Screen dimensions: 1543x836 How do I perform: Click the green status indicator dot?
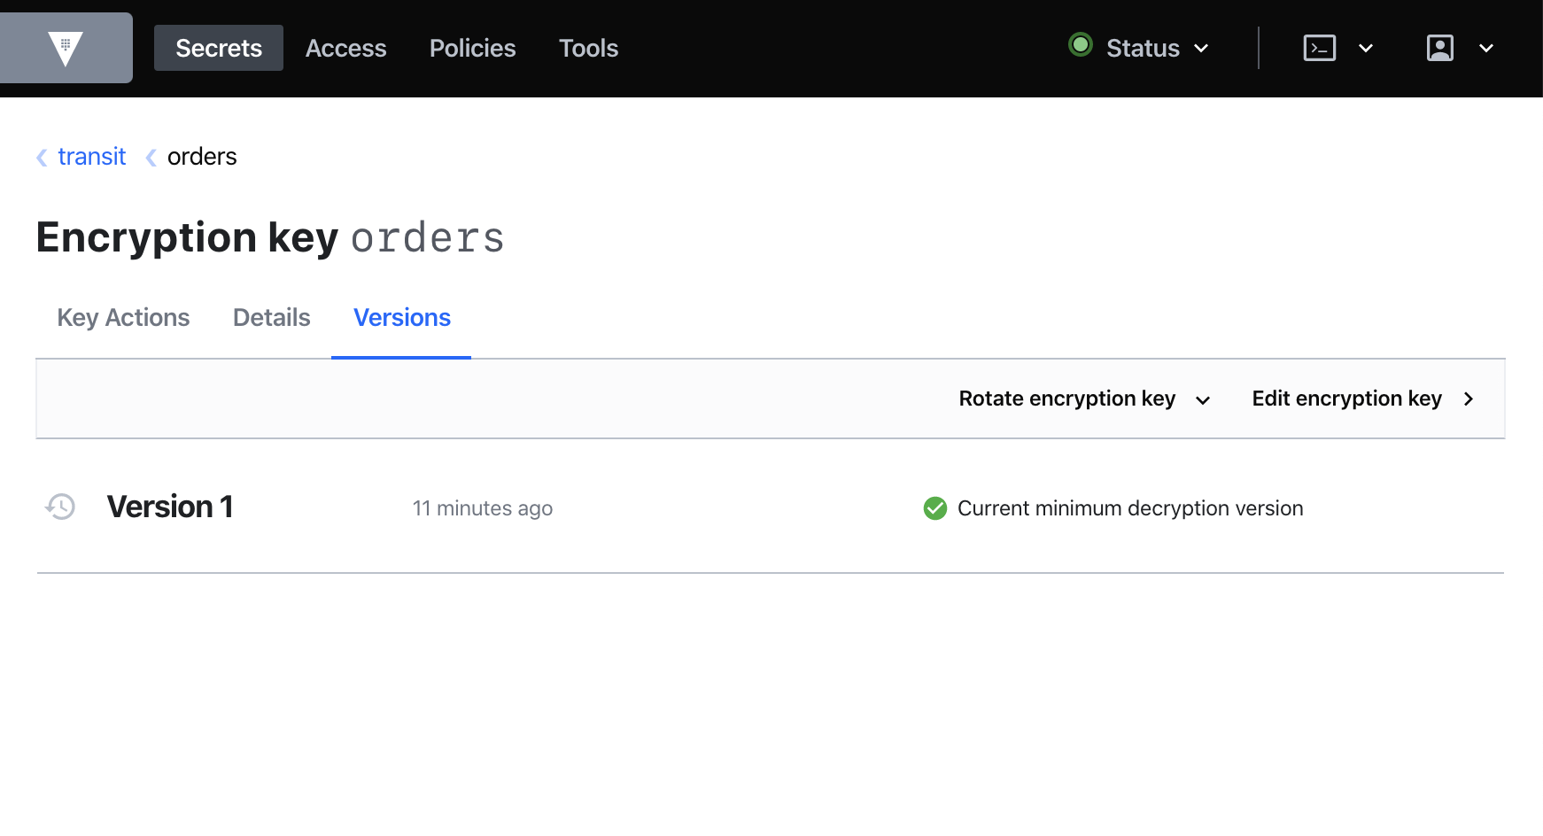pos(1081,45)
